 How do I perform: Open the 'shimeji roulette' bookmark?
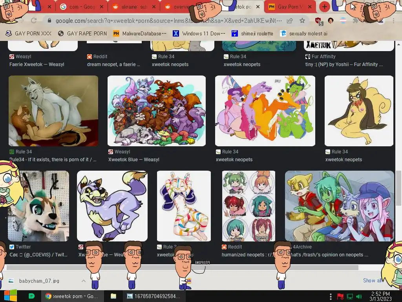252,34
